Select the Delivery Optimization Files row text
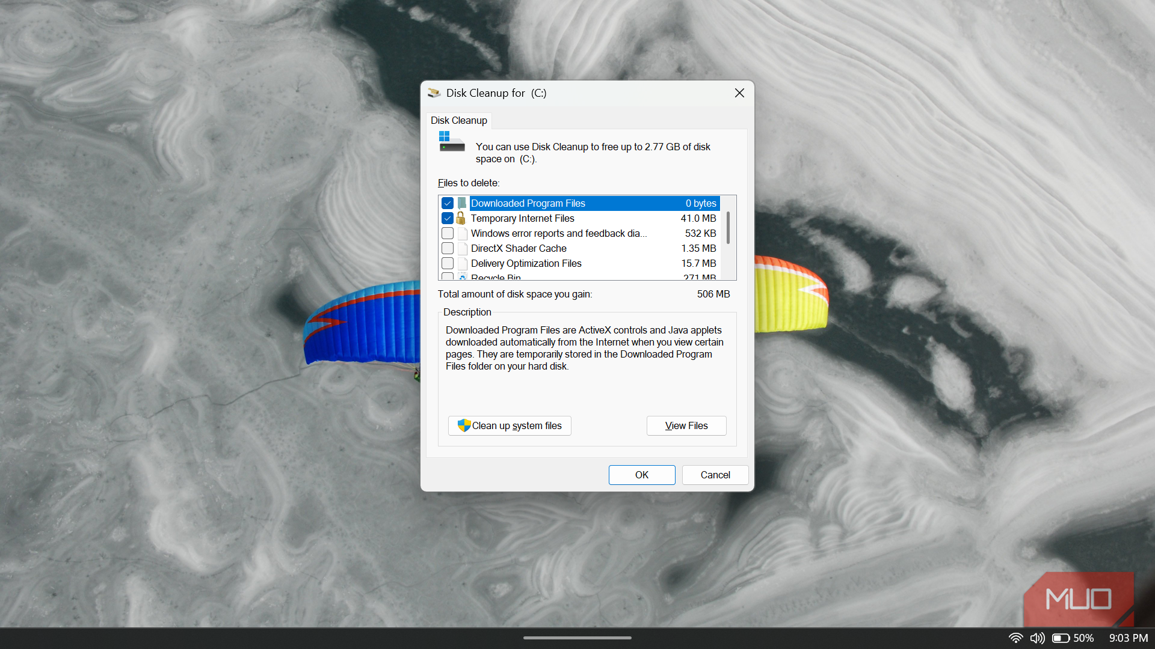Screen dimensions: 1155x649 click(x=526, y=263)
